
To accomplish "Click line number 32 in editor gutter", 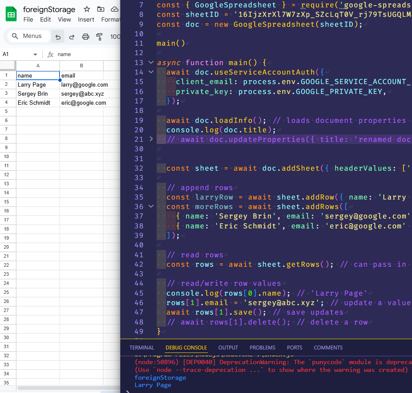I will [139, 168].
